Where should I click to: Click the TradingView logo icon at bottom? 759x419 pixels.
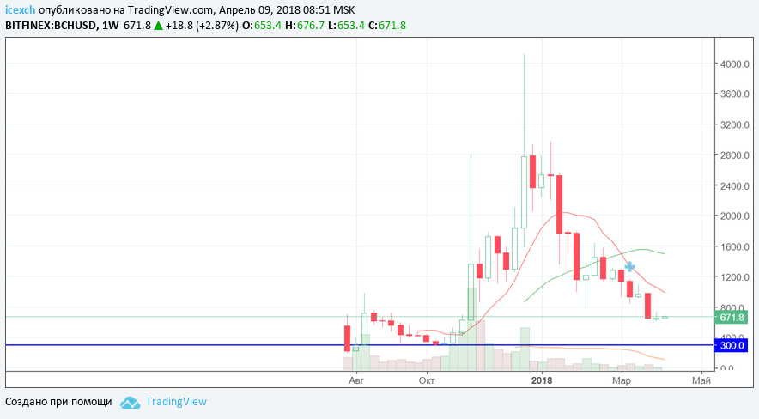pos(131,402)
